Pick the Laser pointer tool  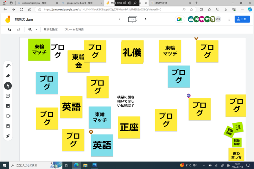[8, 136]
